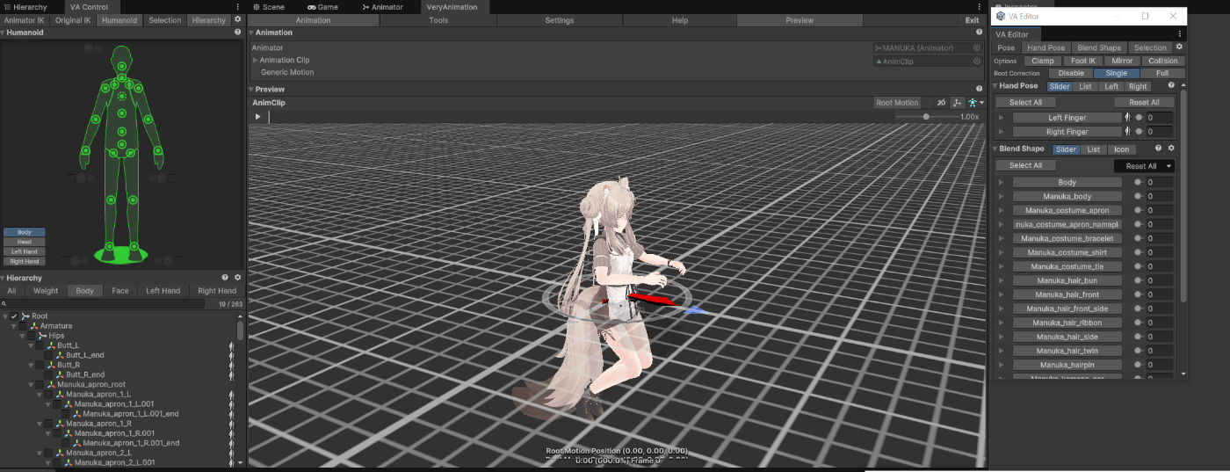The image size is (1230, 472).
Task: Expand the Manuka_body blend shape group
Action: pos(1001,196)
